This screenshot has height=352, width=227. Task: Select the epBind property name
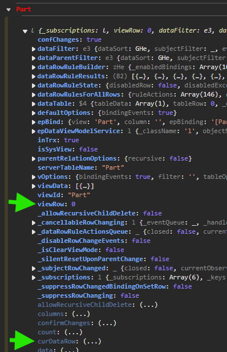[x=49, y=122]
